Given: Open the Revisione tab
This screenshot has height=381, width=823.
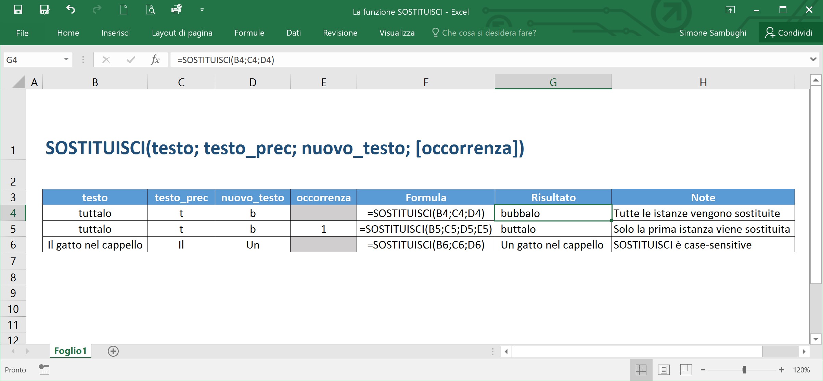Looking at the screenshot, I should point(340,33).
